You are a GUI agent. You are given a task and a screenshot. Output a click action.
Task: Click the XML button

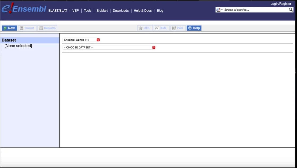pos(161,28)
